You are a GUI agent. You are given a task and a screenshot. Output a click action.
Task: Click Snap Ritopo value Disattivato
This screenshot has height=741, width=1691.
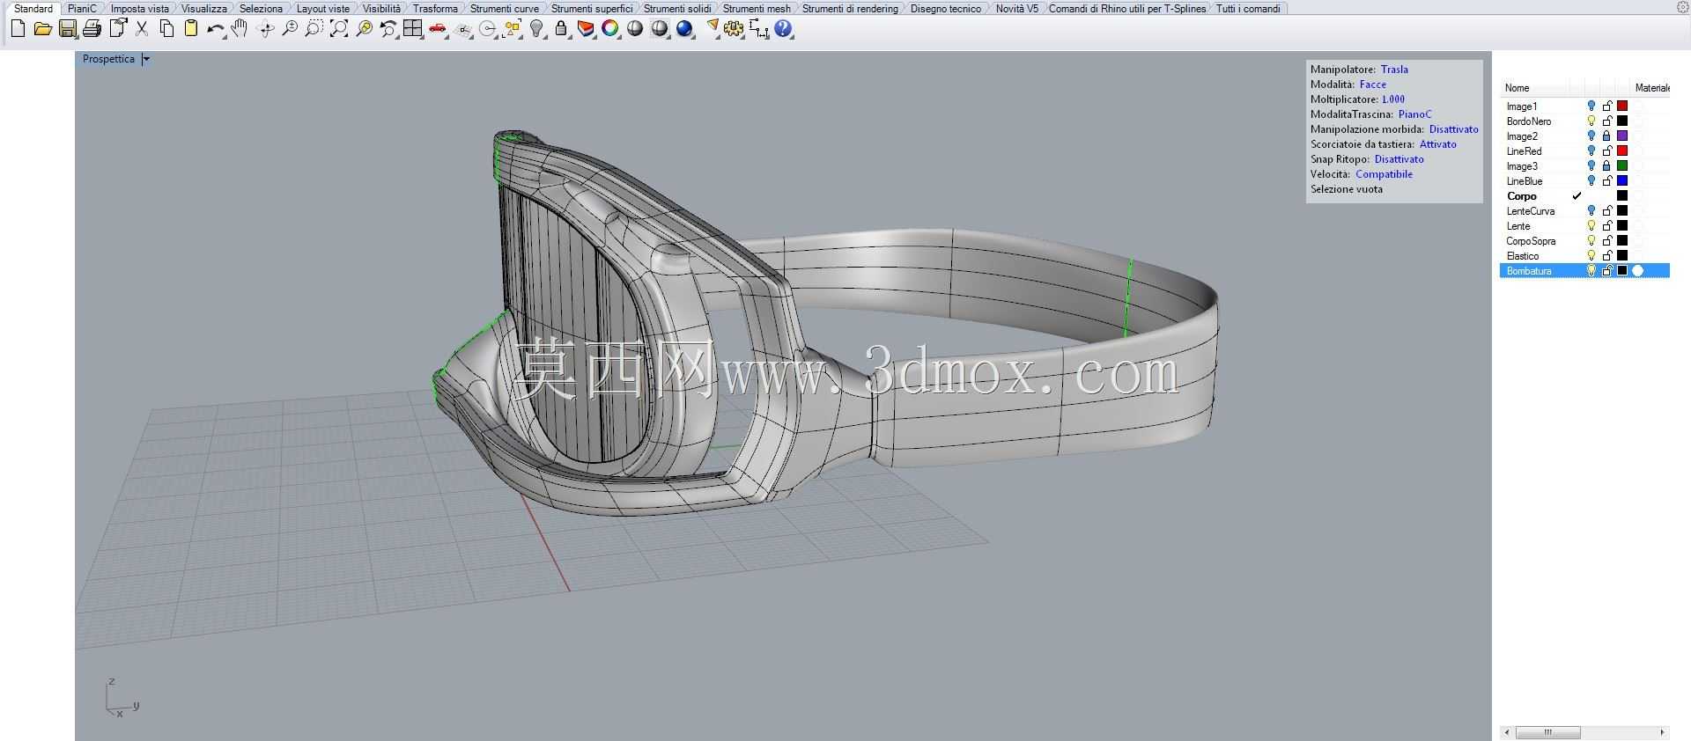coord(1399,159)
